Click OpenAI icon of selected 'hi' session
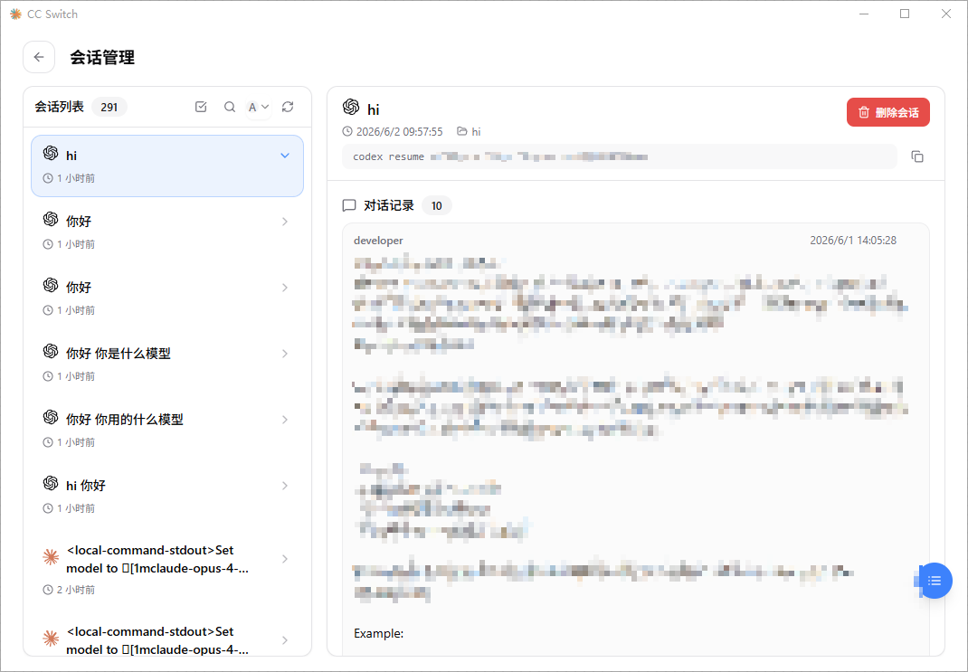This screenshot has height=672, width=968. tap(51, 153)
